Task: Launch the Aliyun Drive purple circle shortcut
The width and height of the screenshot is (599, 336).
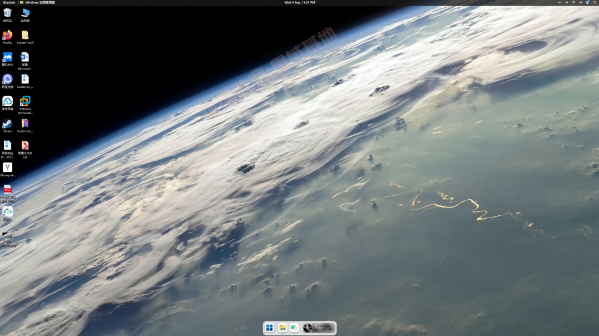Action: tap(7, 81)
